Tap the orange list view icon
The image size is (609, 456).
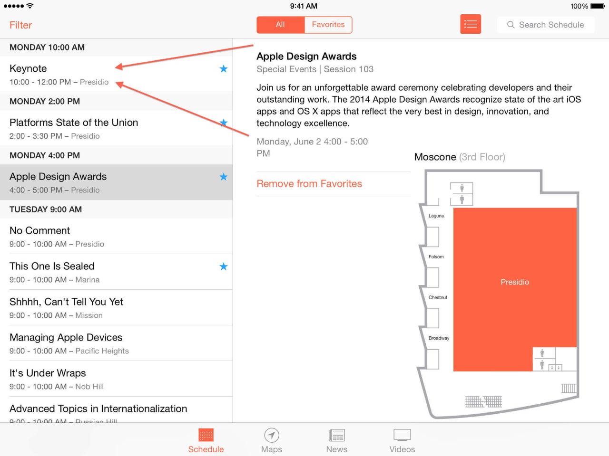click(471, 24)
